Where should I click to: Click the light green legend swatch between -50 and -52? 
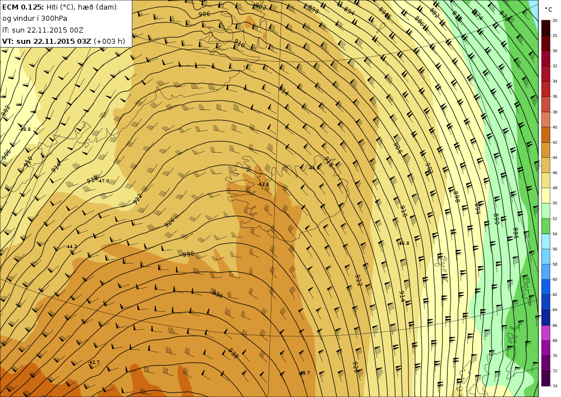tap(546, 211)
